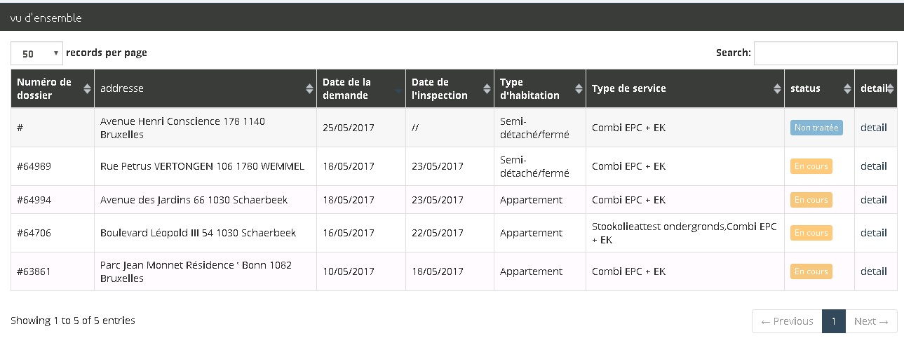View detail of dossier #64994

(x=873, y=200)
